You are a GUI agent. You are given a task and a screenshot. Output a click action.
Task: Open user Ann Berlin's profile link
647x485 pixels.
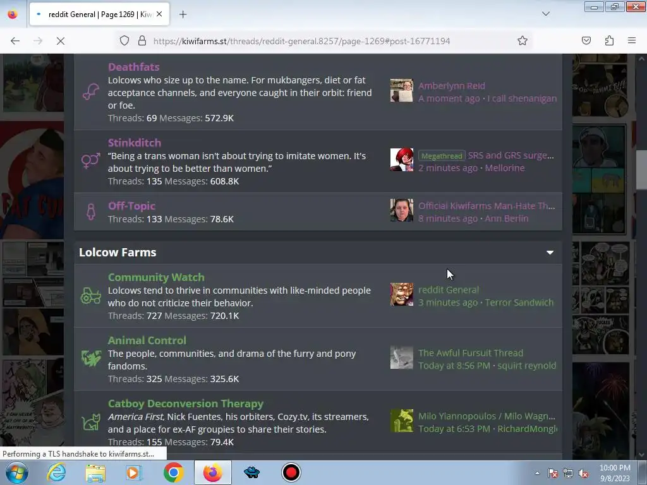click(506, 218)
